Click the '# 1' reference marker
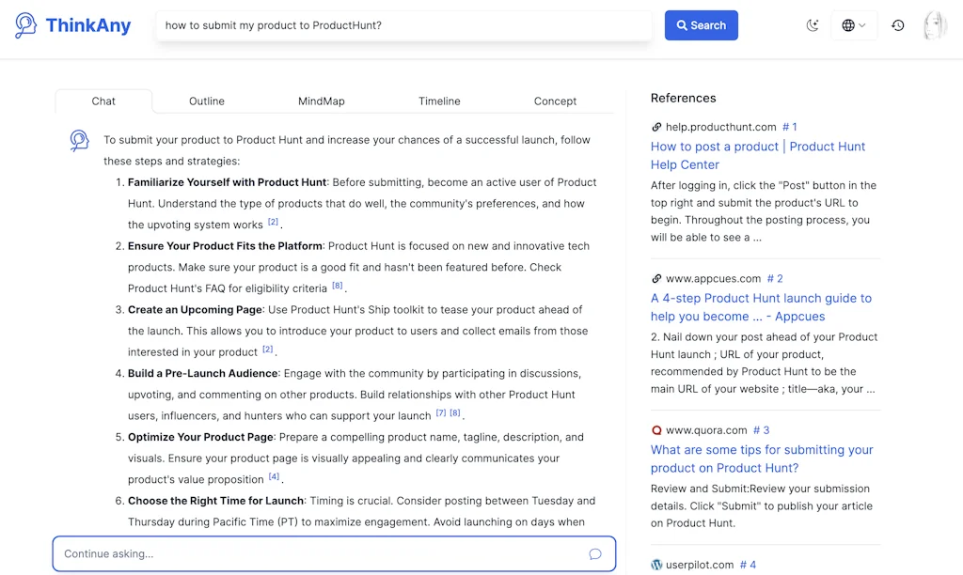 point(788,127)
